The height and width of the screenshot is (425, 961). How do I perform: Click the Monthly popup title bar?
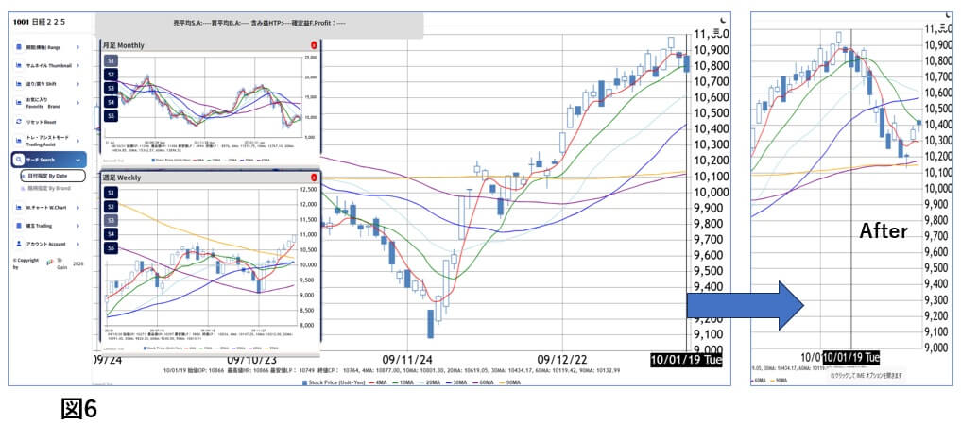[210, 45]
